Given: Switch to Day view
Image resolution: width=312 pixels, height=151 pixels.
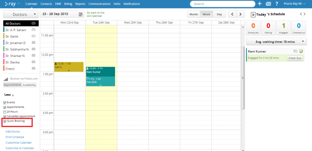Looking at the screenshot, I should click(x=219, y=14).
